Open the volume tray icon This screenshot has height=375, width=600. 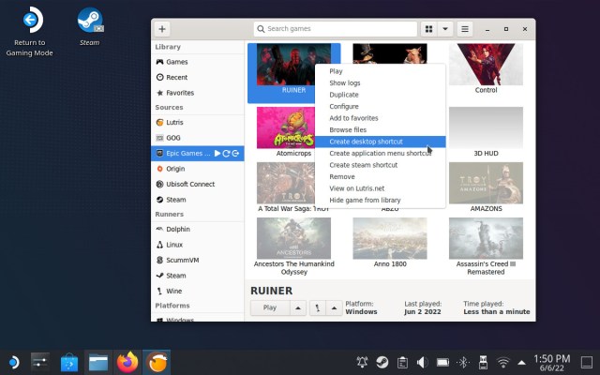pos(423,362)
